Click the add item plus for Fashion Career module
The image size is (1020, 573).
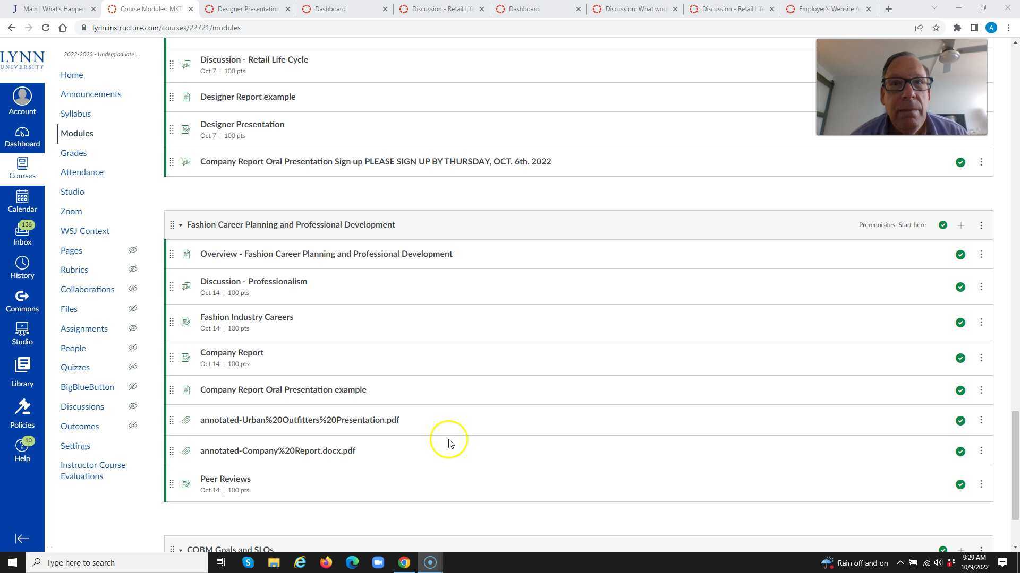(960, 225)
